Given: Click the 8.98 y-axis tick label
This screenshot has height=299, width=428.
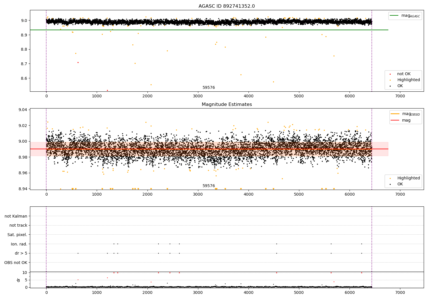Looking at the screenshot, I should (x=23, y=157).
